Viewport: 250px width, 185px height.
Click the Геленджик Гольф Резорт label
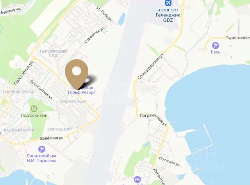(82, 90)
